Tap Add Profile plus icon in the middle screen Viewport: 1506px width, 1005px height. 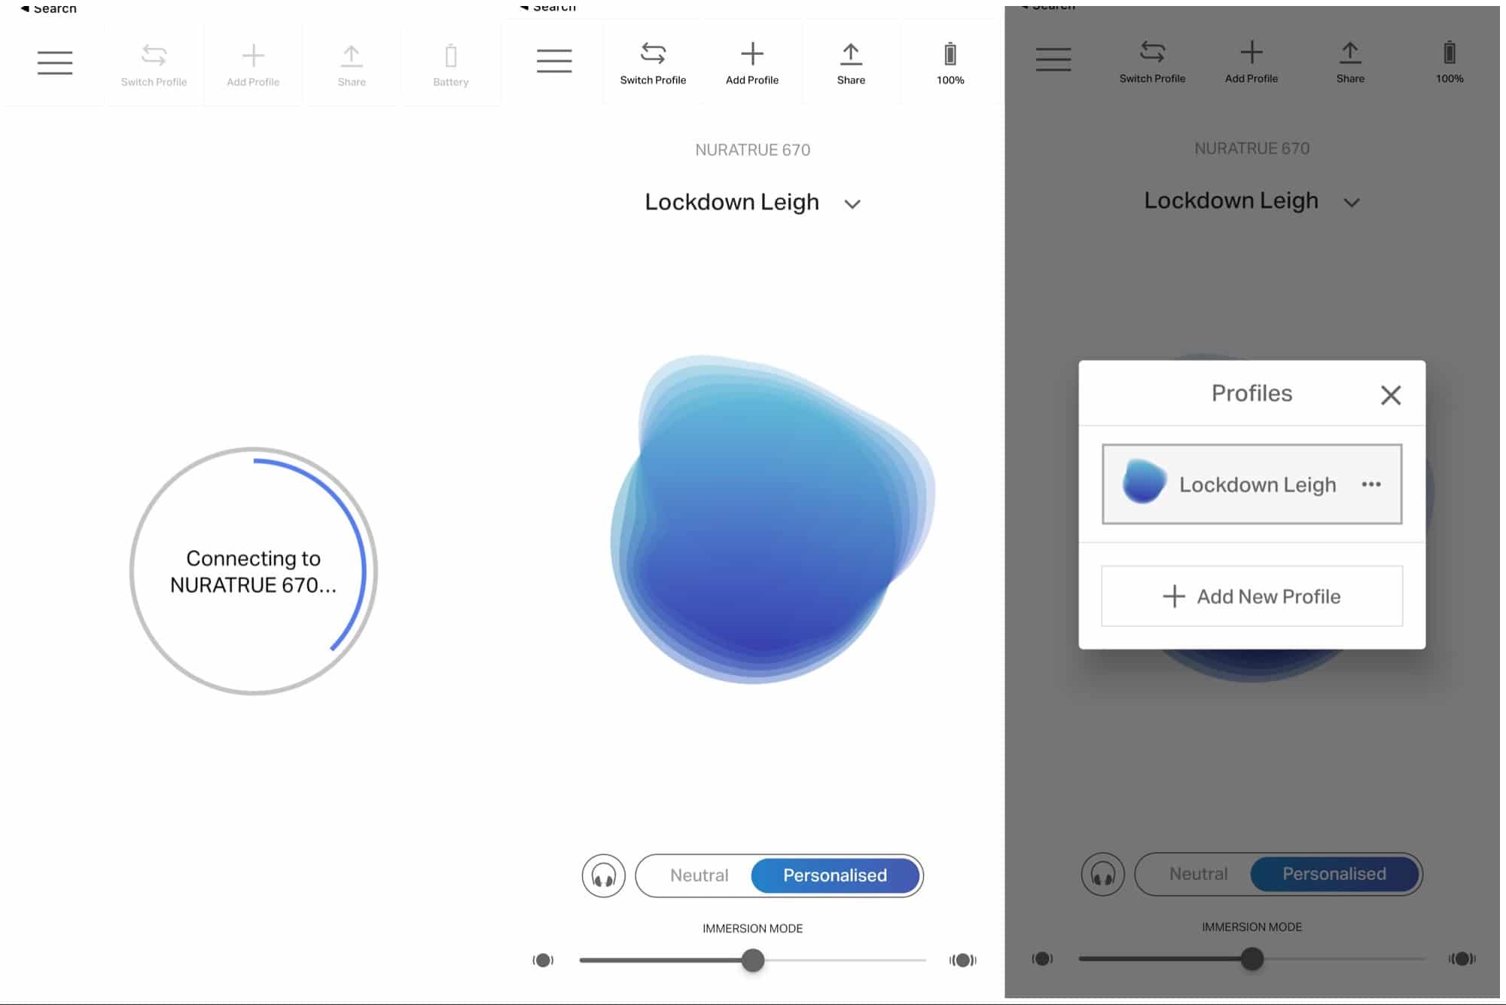[x=751, y=54]
